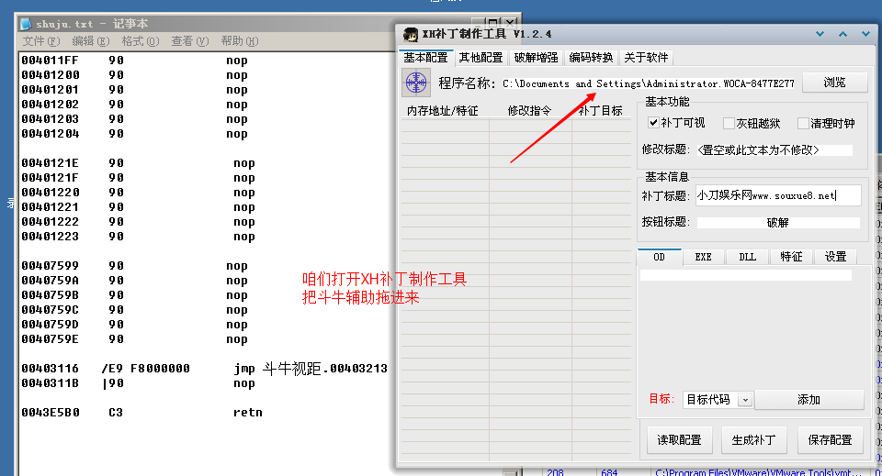Open Notepad 查看(V) menu

[x=189, y=41]
